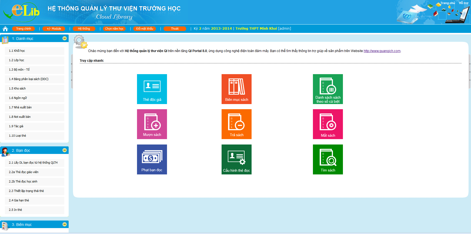Open the Phạt bạn đọc tile
This screenshot has height=234, width=471.
click(x=152, y=159)
